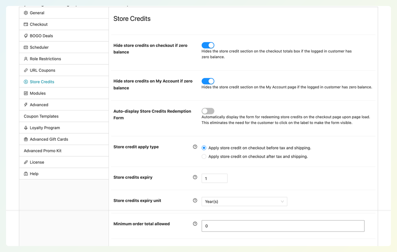
Task: Click the URL Coupons link icon
Action: tap(26, 70)
